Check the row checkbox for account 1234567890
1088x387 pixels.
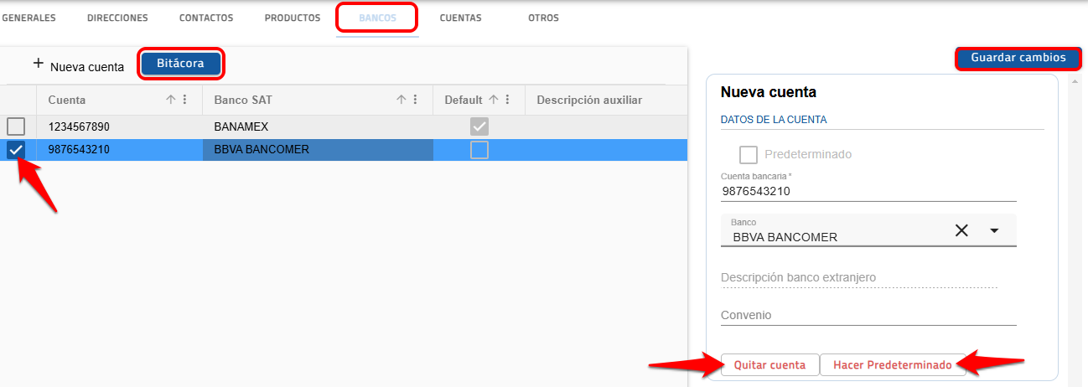[16, 126]
